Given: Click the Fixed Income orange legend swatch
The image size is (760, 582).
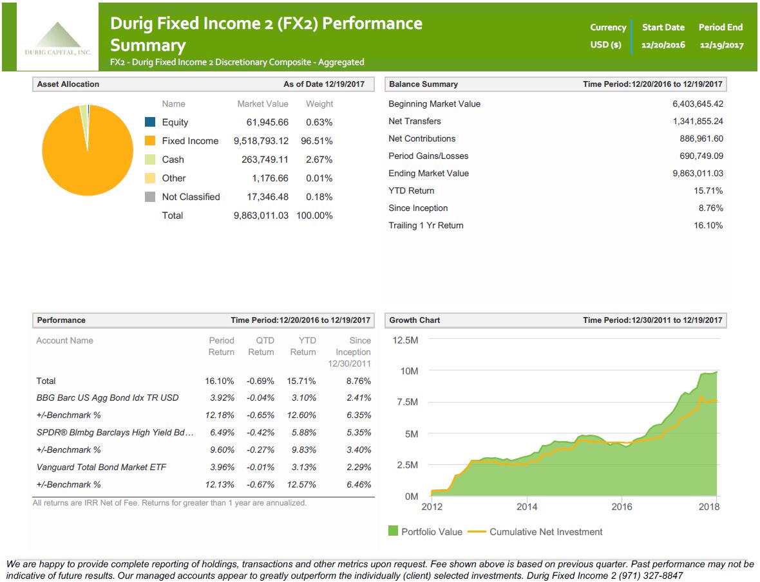Looking at the screenshot, I should (150, 141).
